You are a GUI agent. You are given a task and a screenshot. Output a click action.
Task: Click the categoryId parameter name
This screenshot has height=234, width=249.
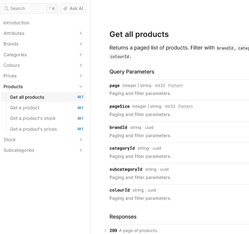[x=122, y=148]
